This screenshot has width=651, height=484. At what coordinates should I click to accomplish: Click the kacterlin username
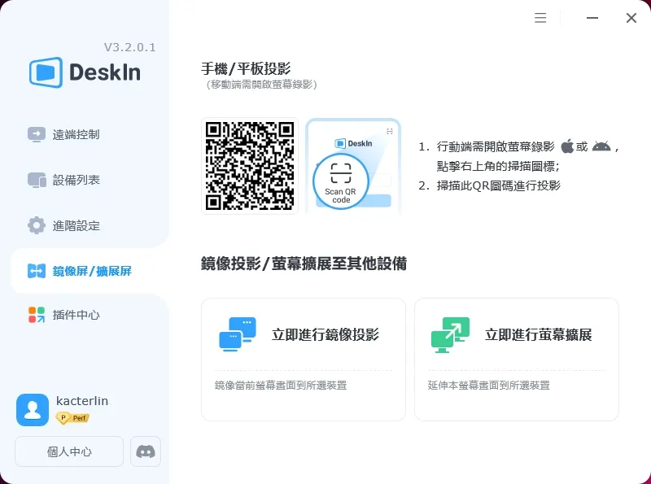point(82,401)
